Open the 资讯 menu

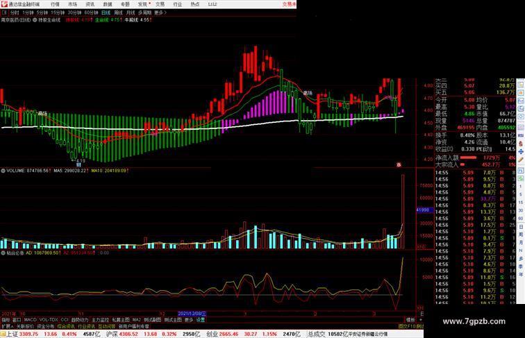click(90, 4)
